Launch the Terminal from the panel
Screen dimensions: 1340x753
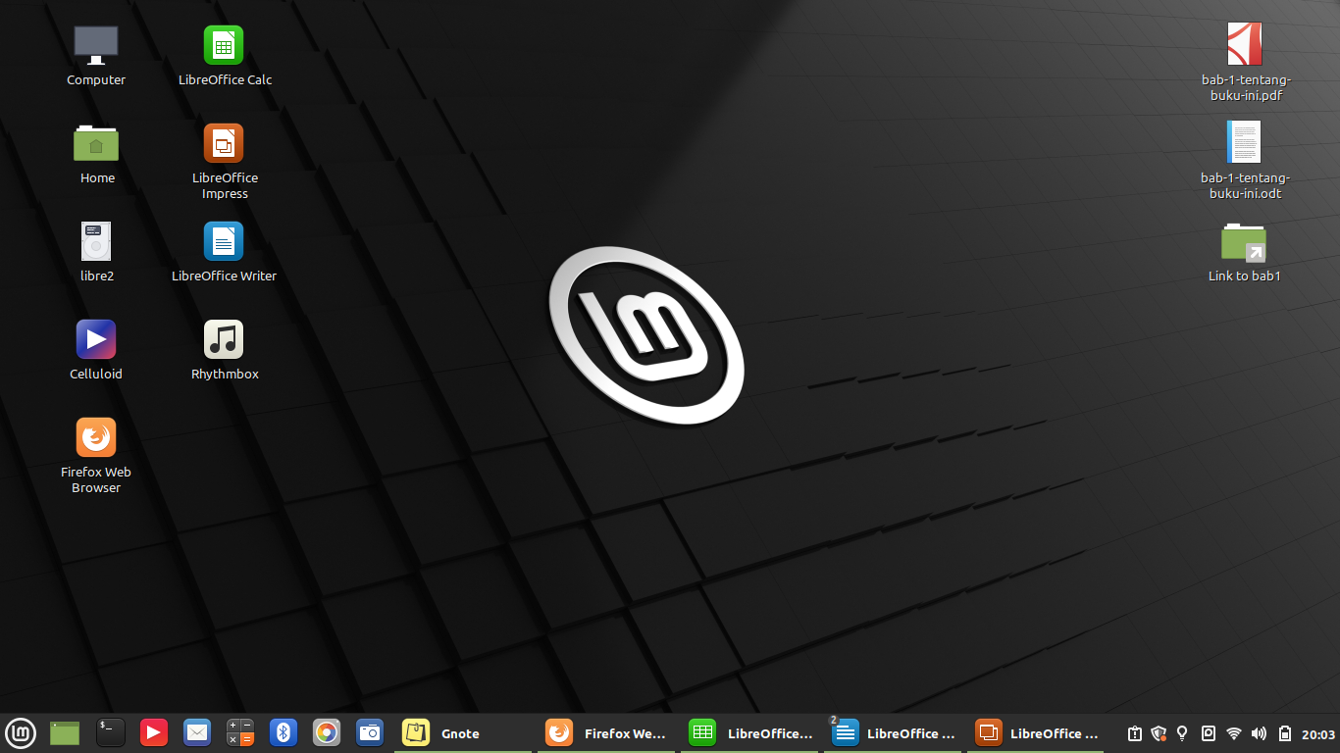click(110, 732)
